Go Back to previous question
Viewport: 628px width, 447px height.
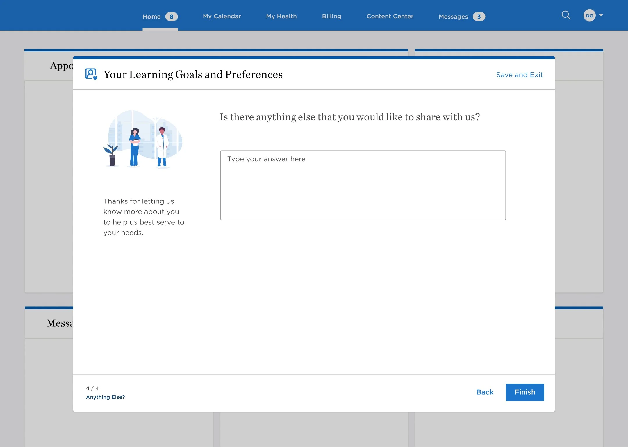point(485,392)
